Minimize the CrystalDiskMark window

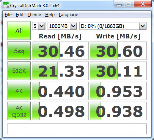(119, 4)
